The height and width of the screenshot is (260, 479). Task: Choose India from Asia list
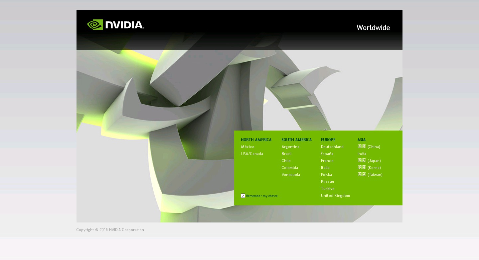(362, 154)
